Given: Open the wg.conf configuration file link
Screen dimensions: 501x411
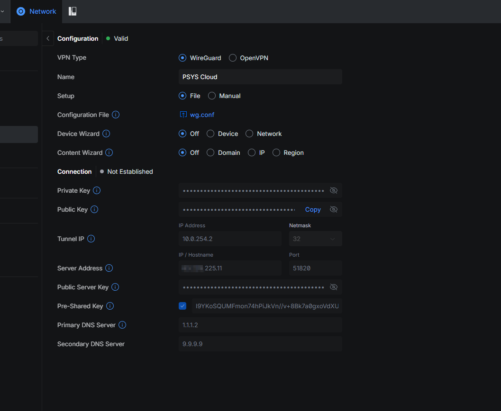Looking at the screenshot, I should coord(202,115).
